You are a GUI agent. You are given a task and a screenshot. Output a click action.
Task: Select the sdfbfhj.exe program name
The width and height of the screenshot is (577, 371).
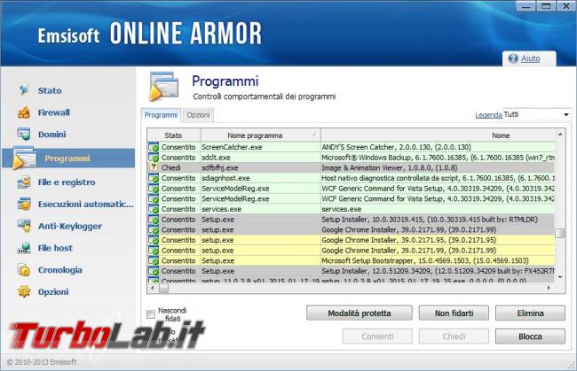pyautogui.click(x=219, y=167)
